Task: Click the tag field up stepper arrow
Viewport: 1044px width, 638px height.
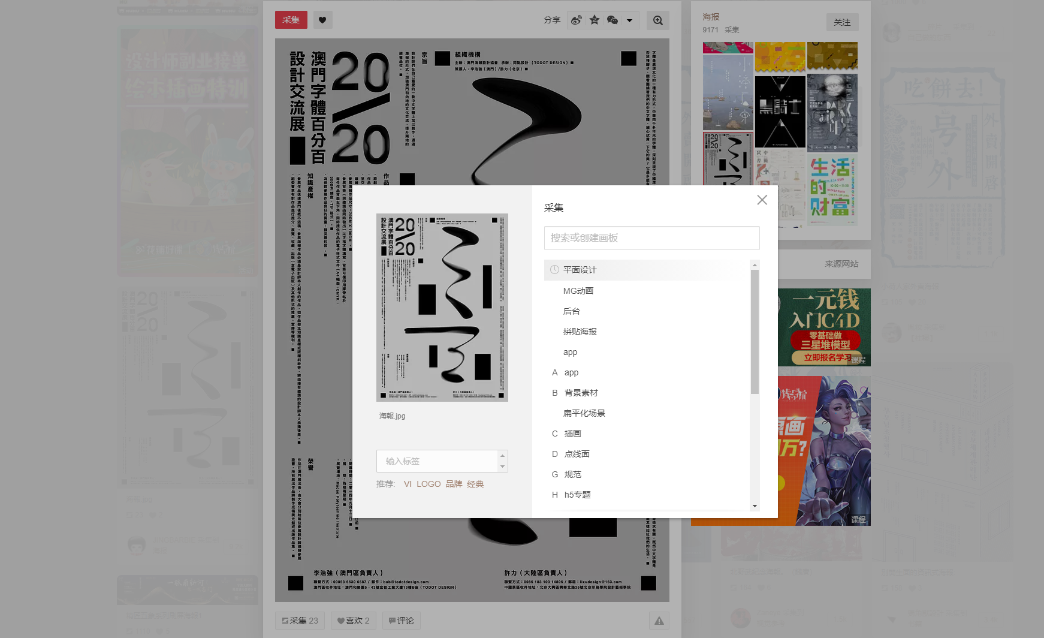Action: [503, 456]
